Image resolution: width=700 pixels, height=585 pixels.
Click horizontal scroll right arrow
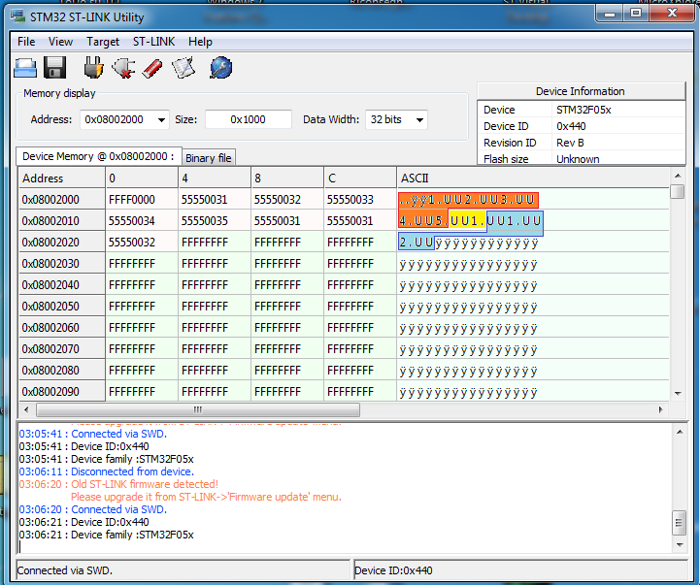(x=661, y=409)
